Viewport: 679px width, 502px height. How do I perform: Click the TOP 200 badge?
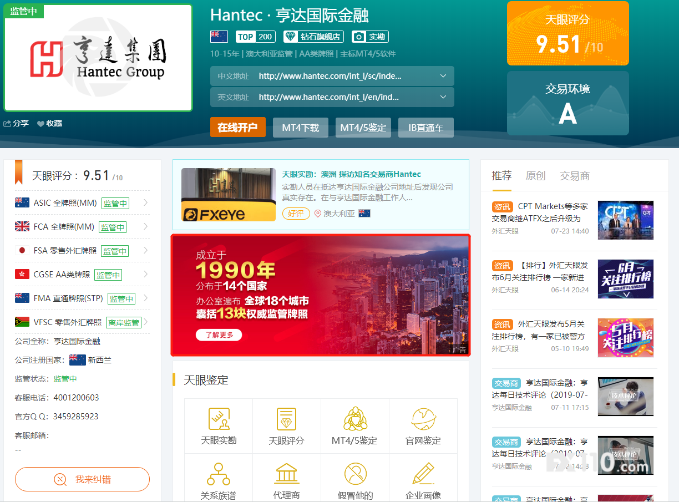[255, 37]
